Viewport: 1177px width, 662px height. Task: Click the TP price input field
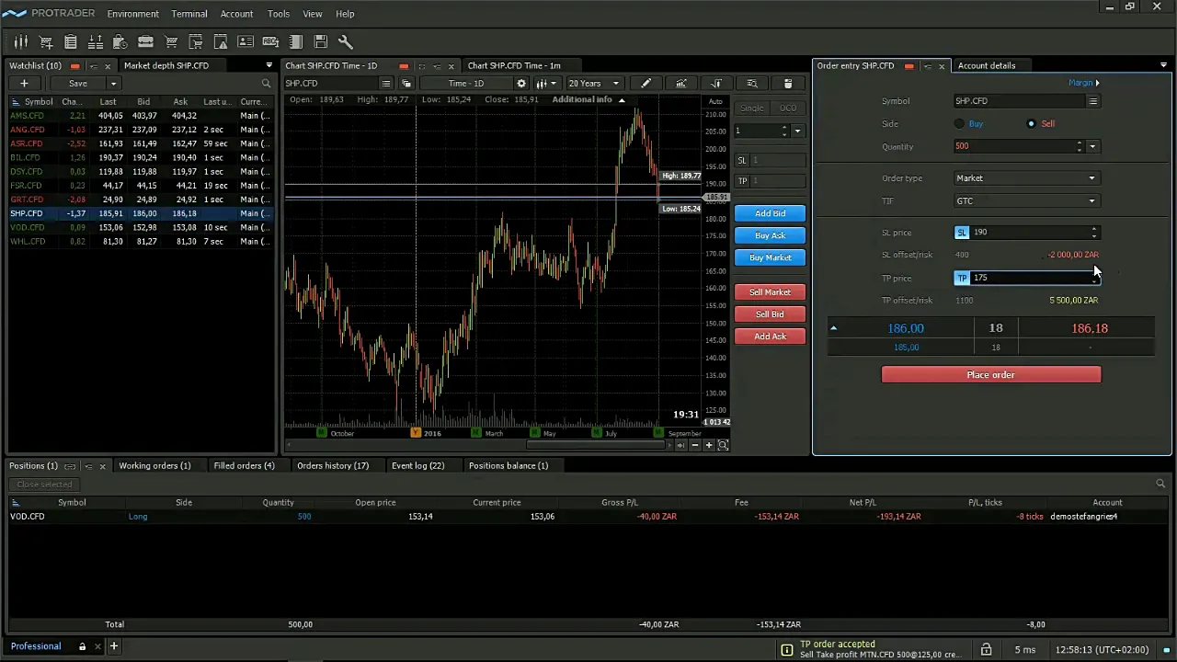pos(1028,278)
